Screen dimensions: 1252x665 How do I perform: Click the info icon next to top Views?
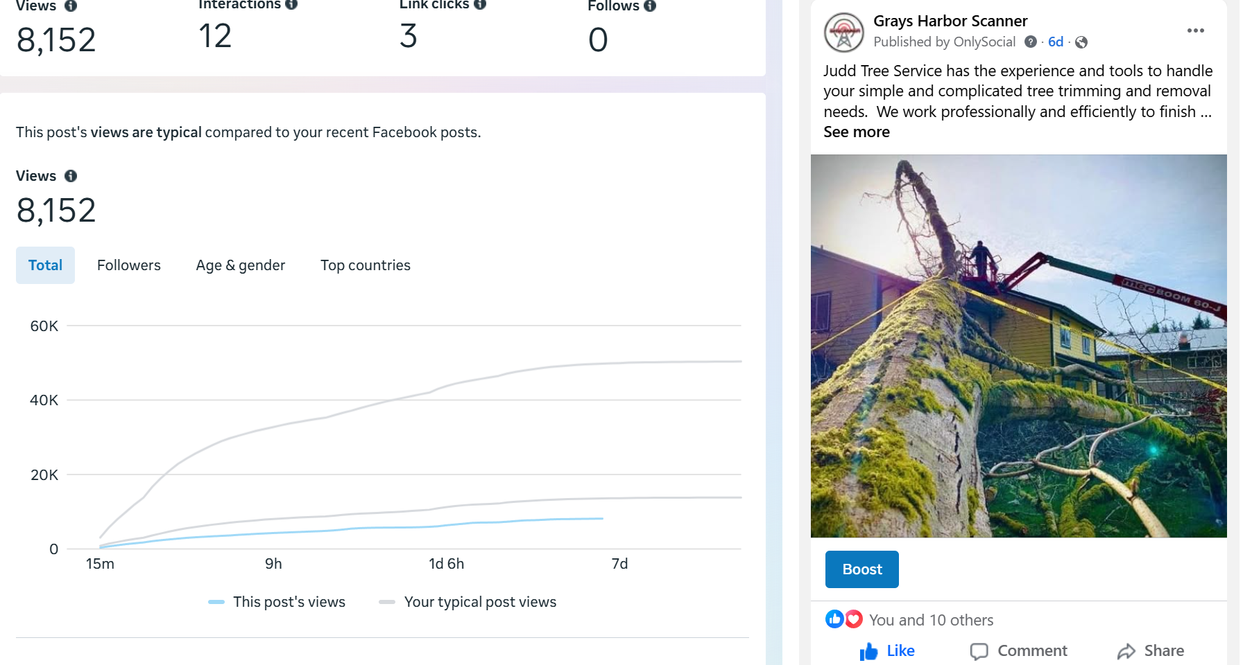coord(71,6)
